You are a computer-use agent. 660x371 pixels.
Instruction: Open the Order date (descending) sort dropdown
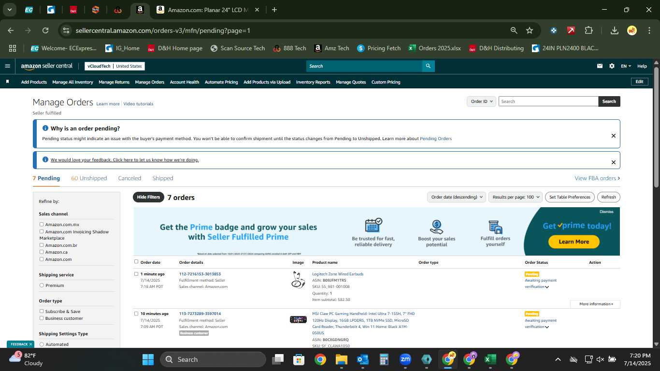457,197
